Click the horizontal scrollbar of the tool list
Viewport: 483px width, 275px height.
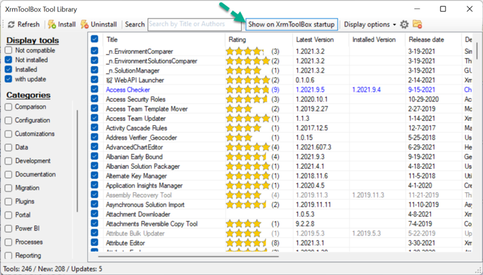[189, 256]
